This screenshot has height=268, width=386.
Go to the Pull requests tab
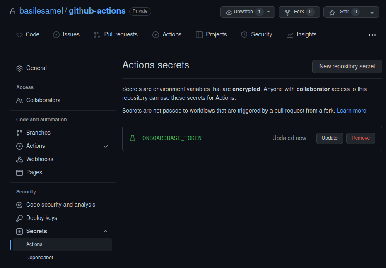[x=116, y=35]
